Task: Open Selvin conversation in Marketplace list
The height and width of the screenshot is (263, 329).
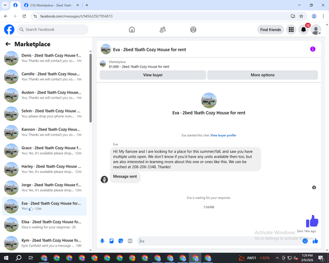Action: click(x=45, y=114)
